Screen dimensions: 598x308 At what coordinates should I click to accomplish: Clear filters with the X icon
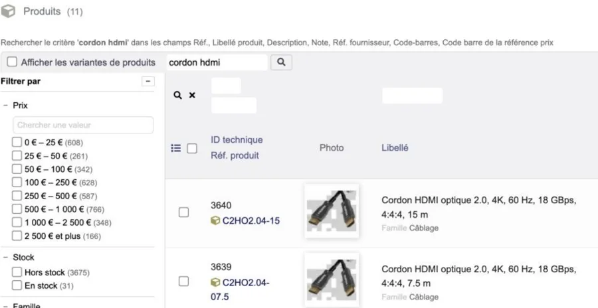tap(192, 96)
